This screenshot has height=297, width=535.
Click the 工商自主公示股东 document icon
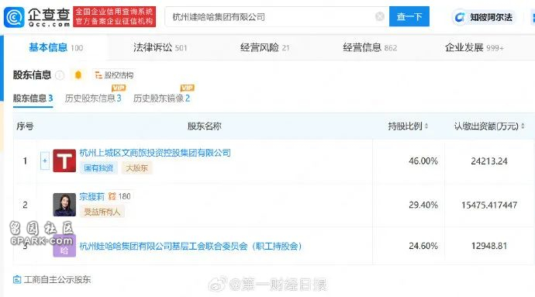point(17,280)
